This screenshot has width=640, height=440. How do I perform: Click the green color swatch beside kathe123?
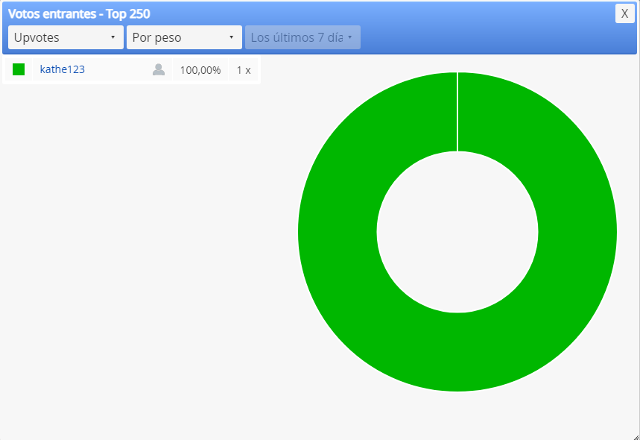tap(19, 69)
